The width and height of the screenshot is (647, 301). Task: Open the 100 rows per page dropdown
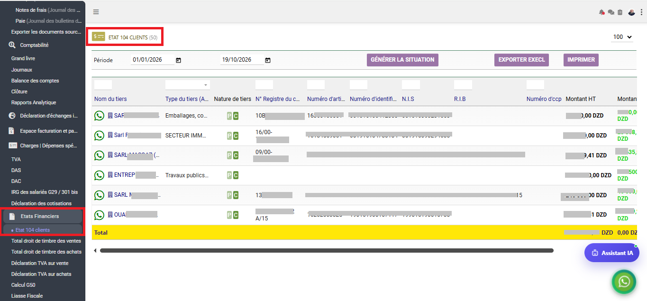tap(622, 37)
